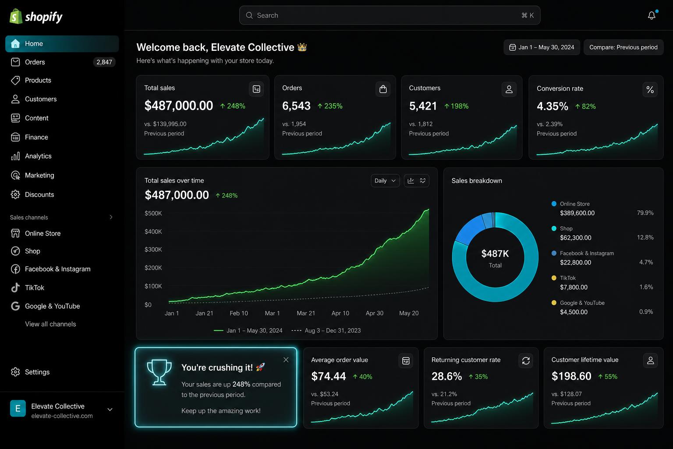The height and width of the screenshot is (449, 673).
Task: Click the Finance bank icon
Action: click(15, 137)
